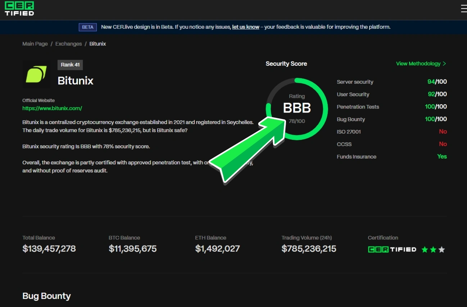467x307 pixels.
Task: Open the Bitunix official website link
Action: [52, 108]
